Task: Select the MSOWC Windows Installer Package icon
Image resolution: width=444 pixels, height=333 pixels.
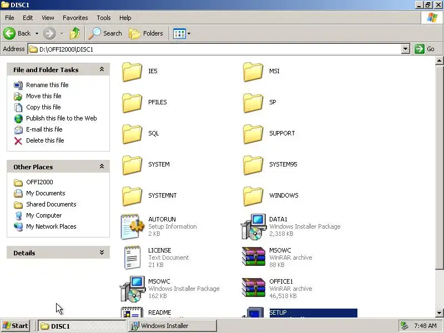Action: click(133, 289)
